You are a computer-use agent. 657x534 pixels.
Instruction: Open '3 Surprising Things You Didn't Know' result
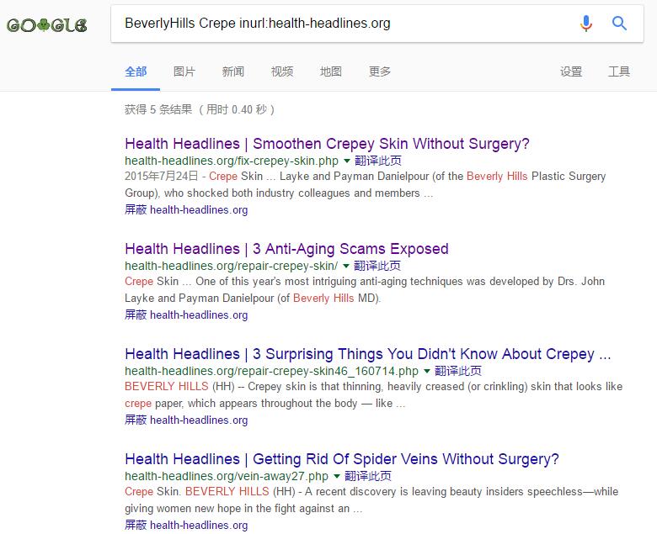[x=367, y=354]
